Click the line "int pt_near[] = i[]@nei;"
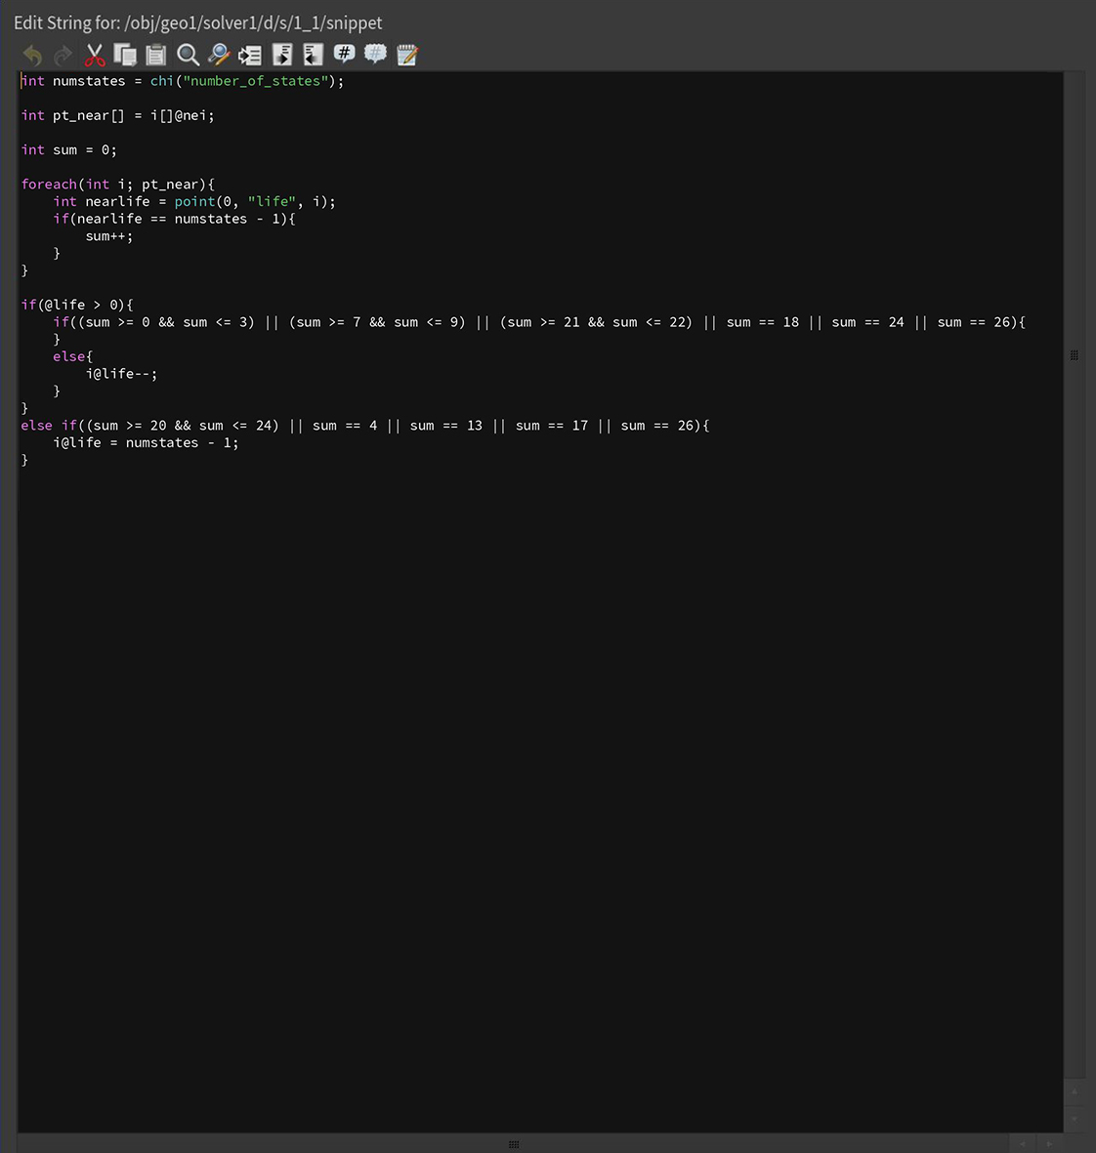 pyautogui.click(x=117, y=115)
